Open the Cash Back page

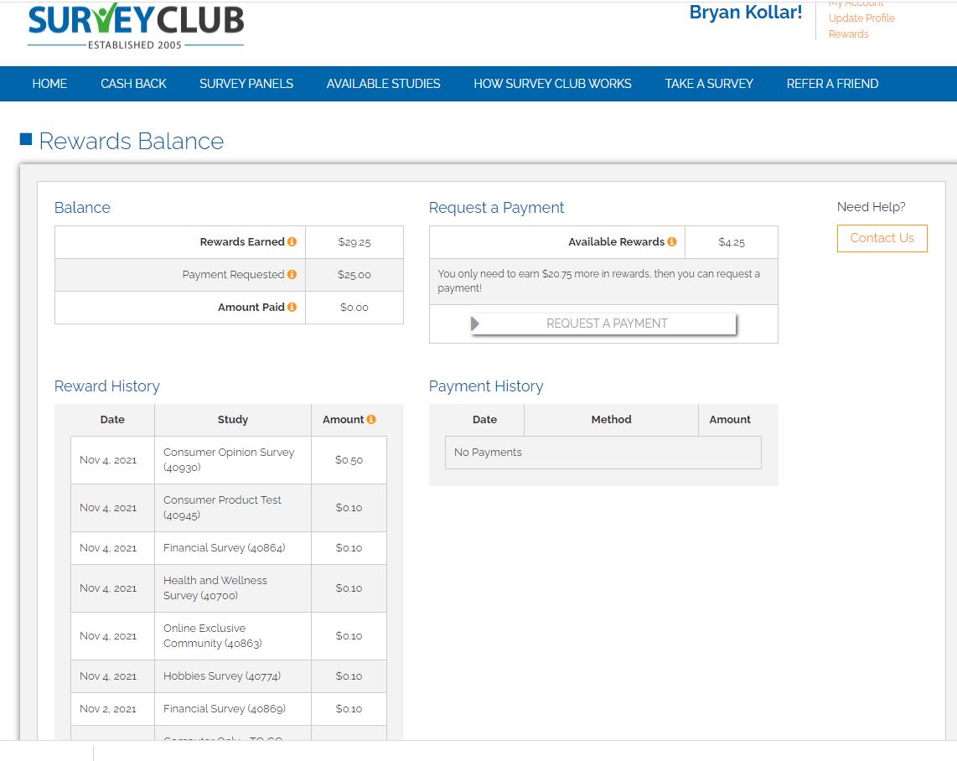pos(132,84)
